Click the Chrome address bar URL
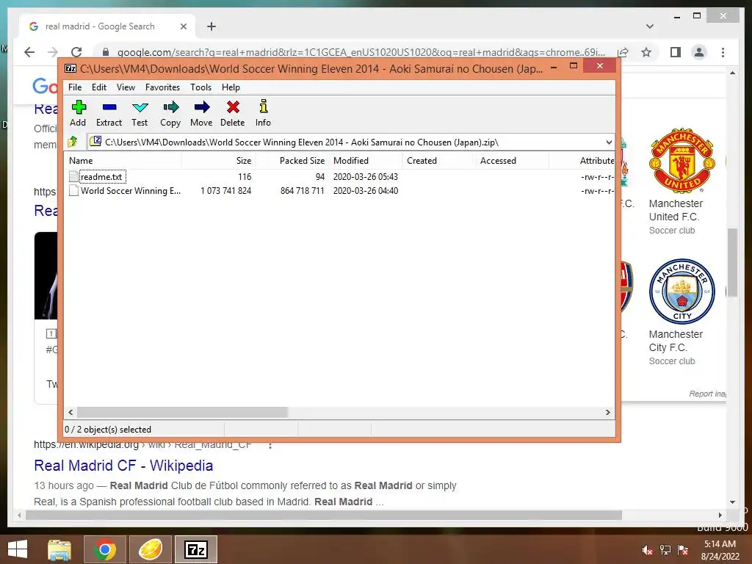752x564 pixels. tap(361, 52)
